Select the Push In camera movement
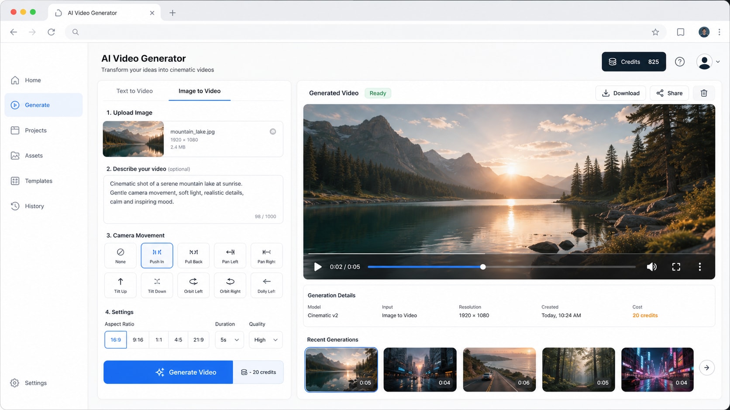The height and width of the screenshot is (410, 730). pos(157,255)
